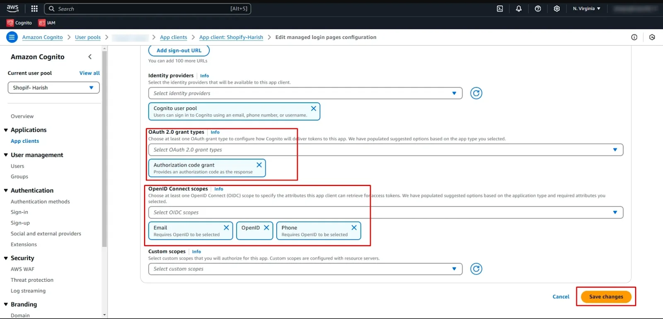Open Info link for Custom scopes
This screenshot has width=663, height=319.
click(196, 252)
